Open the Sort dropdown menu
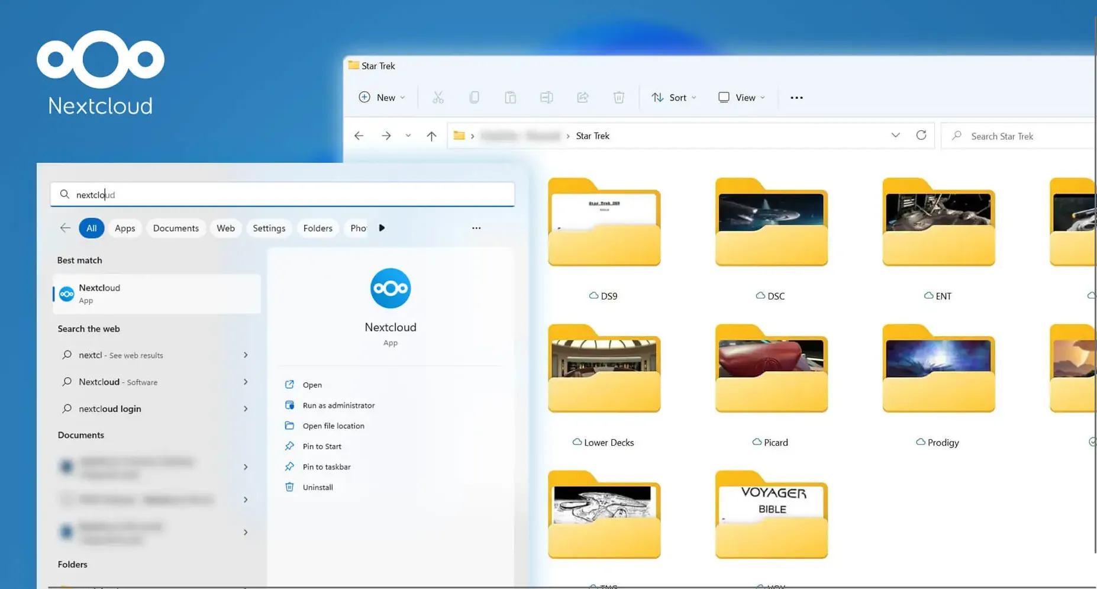The image size is (1097, 589). [x=674, y=98]
